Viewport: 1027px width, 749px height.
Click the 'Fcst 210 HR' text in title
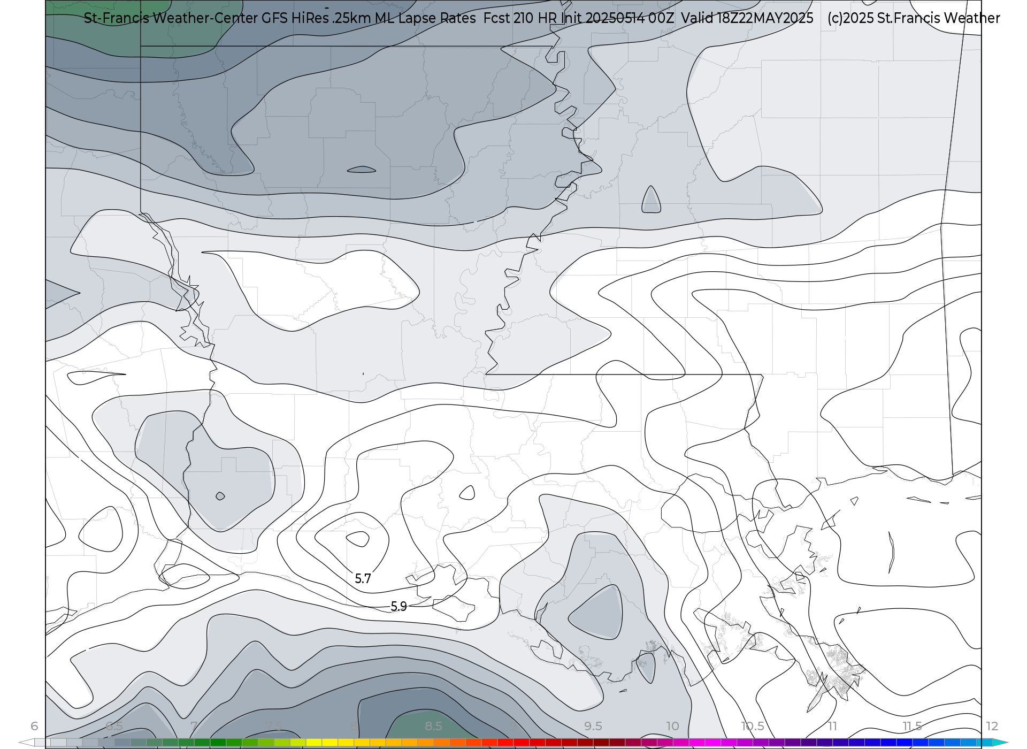pyautogui.click(x=520, y=18)
